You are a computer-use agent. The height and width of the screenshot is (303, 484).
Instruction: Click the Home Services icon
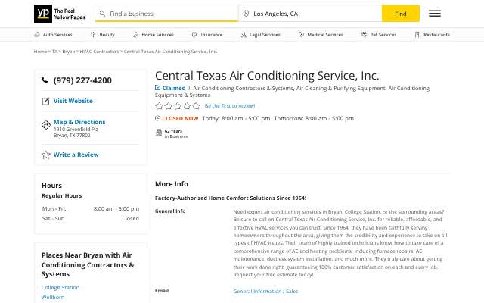pyautogui.click(x=136, y=35)
